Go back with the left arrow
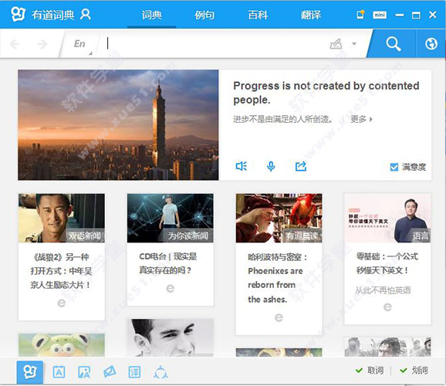Viewport: 446px width, 386px height. tap(14, 44)
